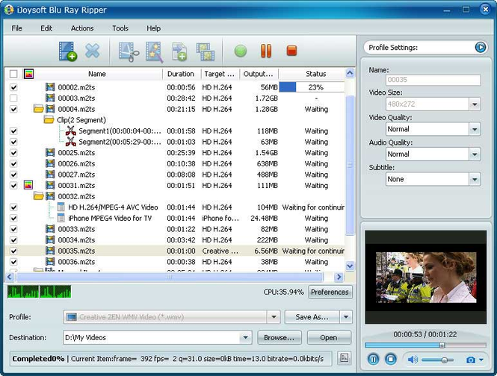The width and height of the screenshot is (497, 376).
Task: Open the Clip scissors tool
Action: coord(129,51)
